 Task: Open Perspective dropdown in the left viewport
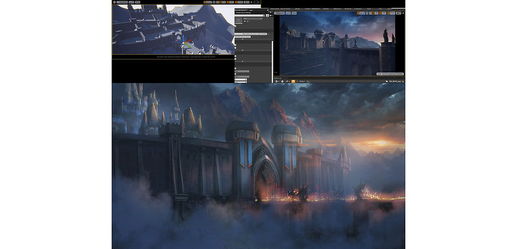coord(122,2)
